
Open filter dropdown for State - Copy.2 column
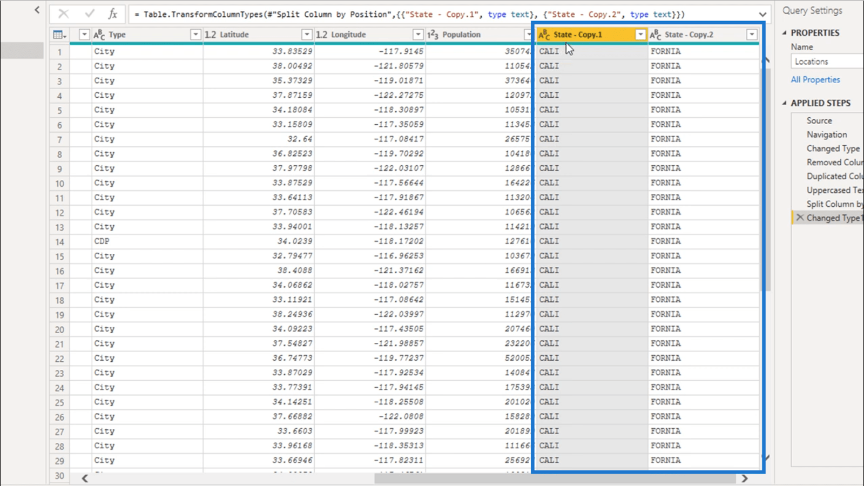pos(752,35)
